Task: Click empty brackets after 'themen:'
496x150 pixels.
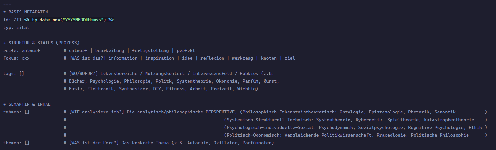Action: point(27,143)
